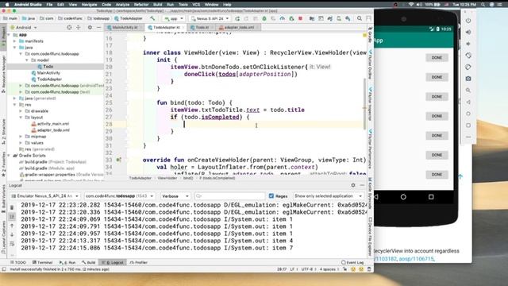
Task: Toggle the Regex checkbox in Logcat
Action: point(271,196)
